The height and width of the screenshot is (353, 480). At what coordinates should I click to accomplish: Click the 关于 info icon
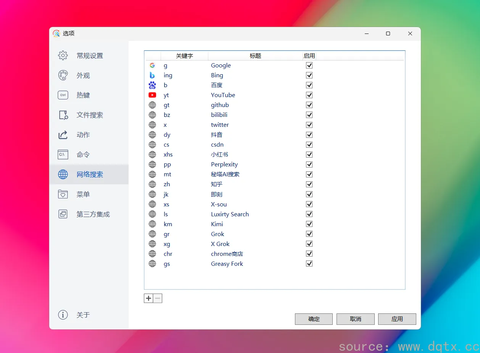[63, 315]
